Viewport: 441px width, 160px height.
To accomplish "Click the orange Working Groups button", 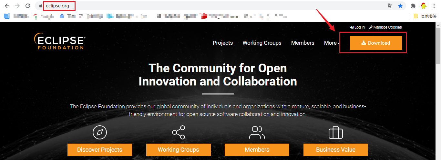I will pyautogui.click(x=179, y=150).
